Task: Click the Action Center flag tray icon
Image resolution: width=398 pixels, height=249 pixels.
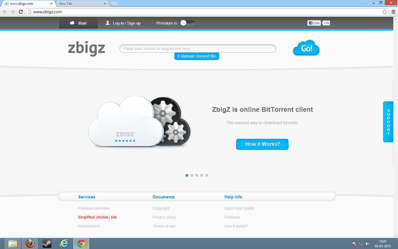Action: point(354,244)
